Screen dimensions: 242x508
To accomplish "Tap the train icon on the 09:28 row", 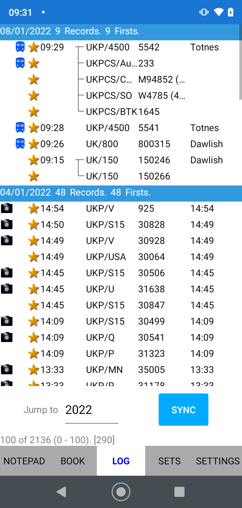I will coord(20,128).
